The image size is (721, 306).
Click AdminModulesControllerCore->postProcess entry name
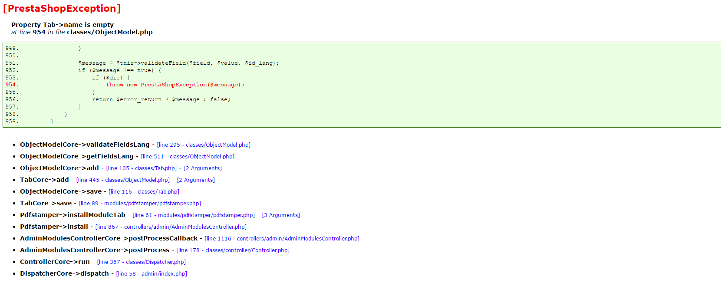point(95,250)
